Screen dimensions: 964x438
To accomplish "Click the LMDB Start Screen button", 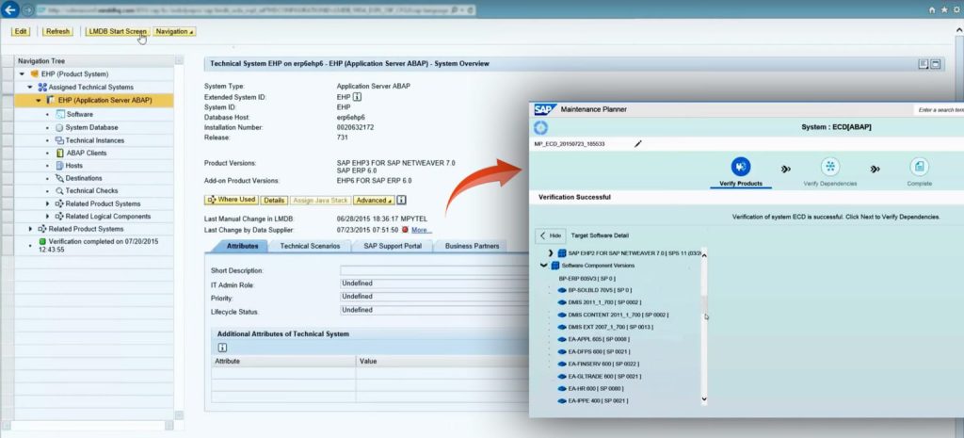I will pyautogui.click(x=118, y=31).
